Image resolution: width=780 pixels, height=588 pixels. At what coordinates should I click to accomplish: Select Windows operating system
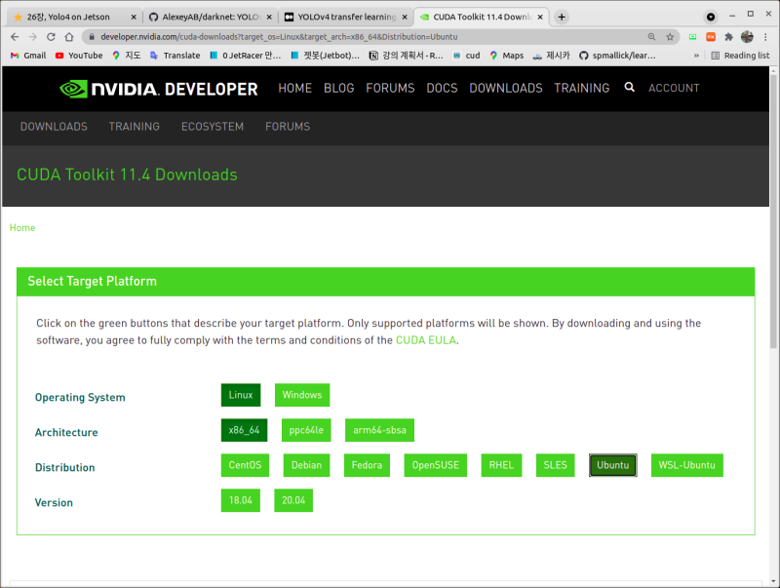[x=302, y=395]
